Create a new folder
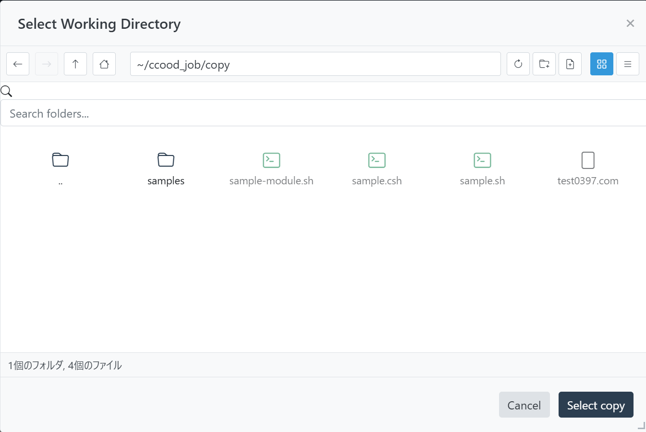 pyautogui.click(x=544, y=64)
